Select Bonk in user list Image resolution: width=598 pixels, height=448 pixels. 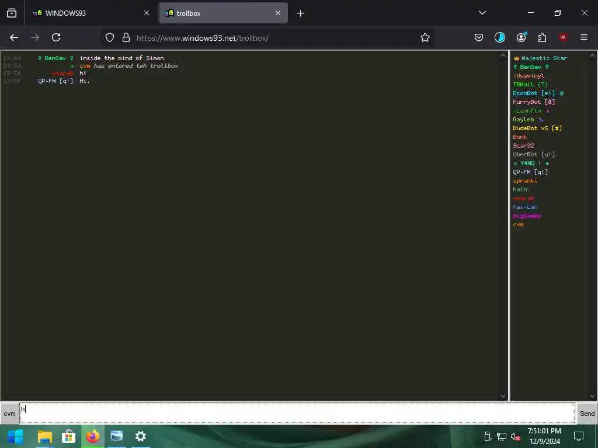coord(520,137)
